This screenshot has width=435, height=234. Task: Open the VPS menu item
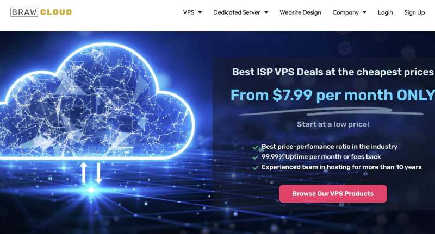click(x=189, y=12)
